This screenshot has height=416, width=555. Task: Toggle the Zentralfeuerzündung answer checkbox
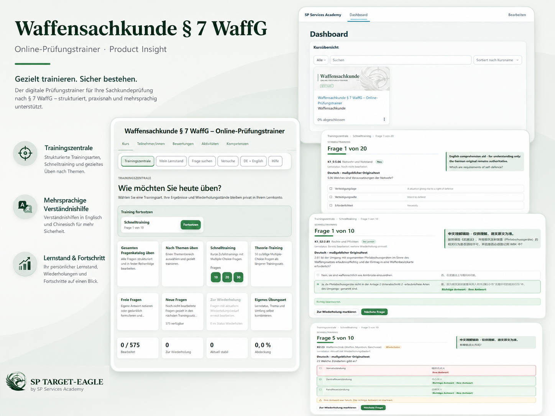click(x=320, y=379)
